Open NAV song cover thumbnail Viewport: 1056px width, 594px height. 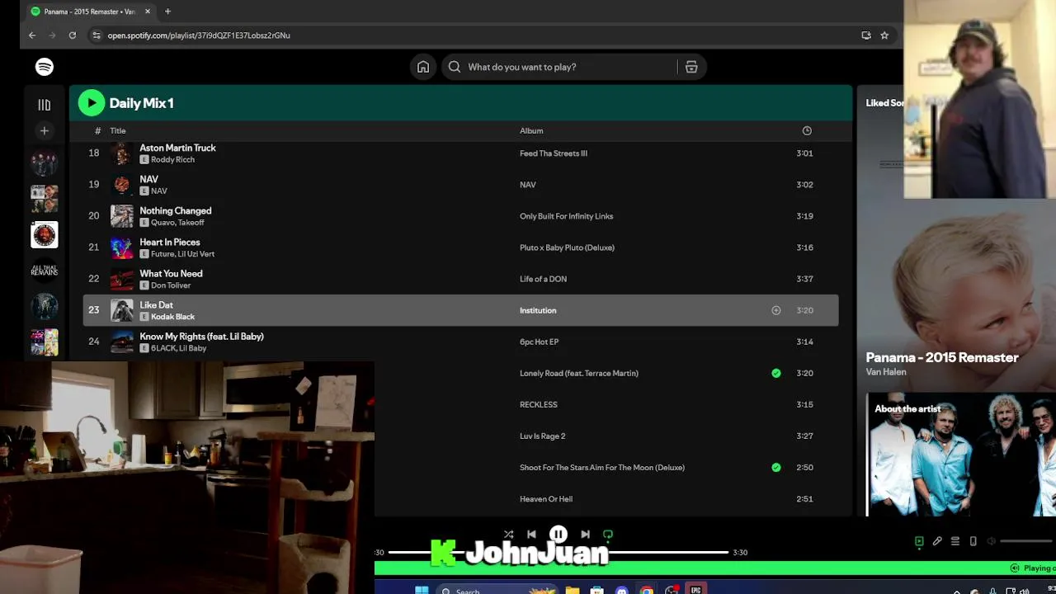[122, 185]
